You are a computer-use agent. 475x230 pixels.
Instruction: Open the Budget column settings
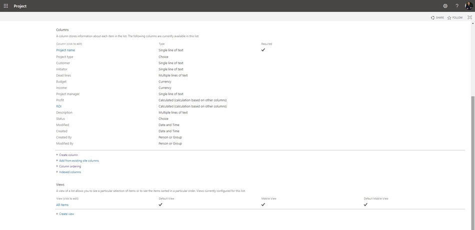[61, 82]
